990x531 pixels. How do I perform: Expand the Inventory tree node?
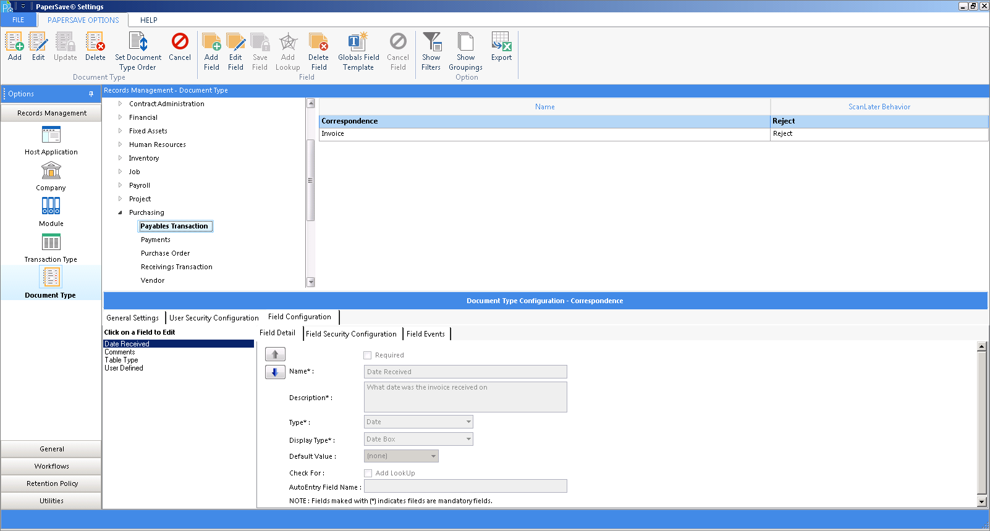pos(120,158)
